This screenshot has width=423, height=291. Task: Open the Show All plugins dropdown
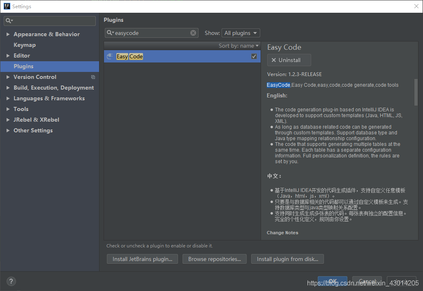[x=240, y=33]
